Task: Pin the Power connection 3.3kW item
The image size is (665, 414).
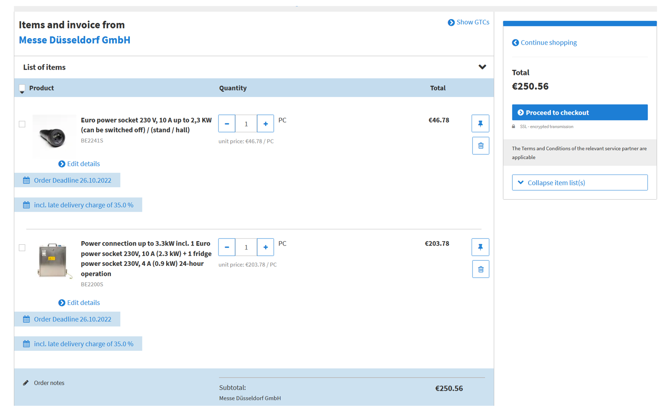Action: coord(480,247)
